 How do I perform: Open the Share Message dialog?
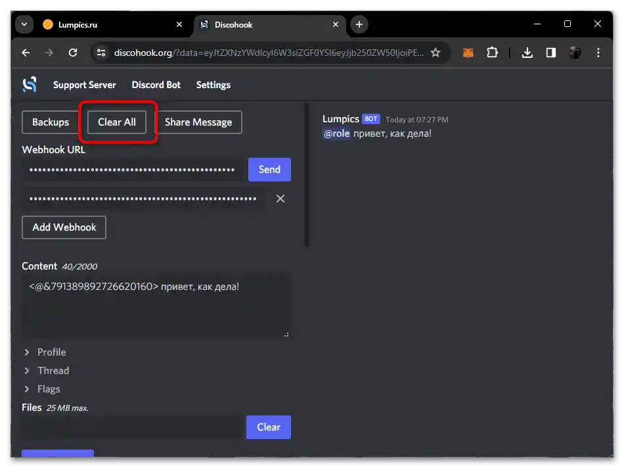(199, 122)
